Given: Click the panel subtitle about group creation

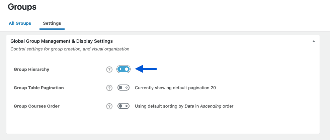Looking at the screenshot, I should (70, 49).
